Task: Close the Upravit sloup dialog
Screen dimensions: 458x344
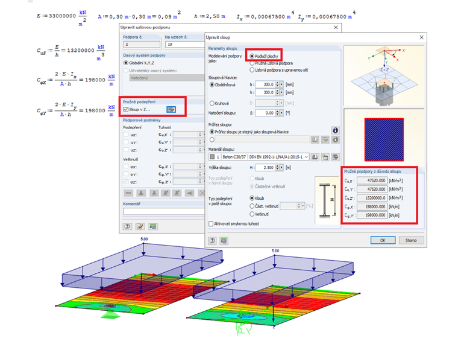Action: (421, 37)
